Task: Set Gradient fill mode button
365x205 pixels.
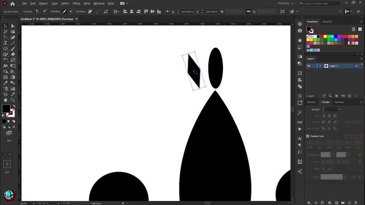Action: click(x=9, y=121)
